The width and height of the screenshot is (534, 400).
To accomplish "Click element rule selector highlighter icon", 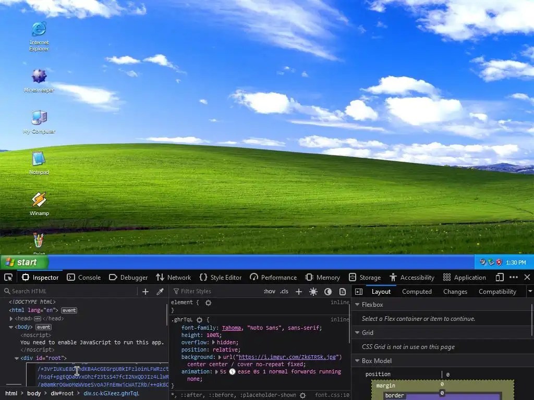I will tap(209, 303).
